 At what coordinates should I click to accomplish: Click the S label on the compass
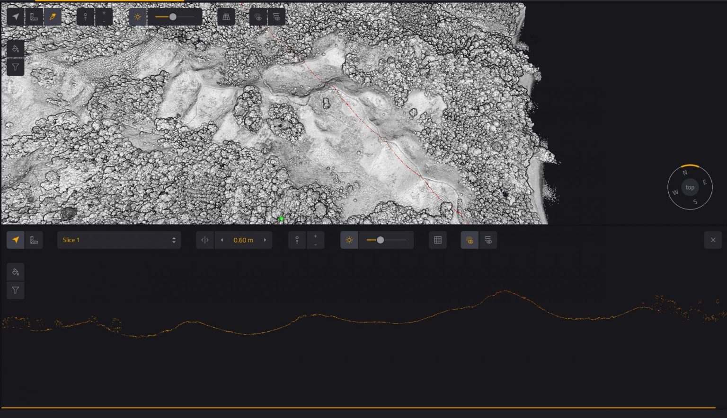695,202
